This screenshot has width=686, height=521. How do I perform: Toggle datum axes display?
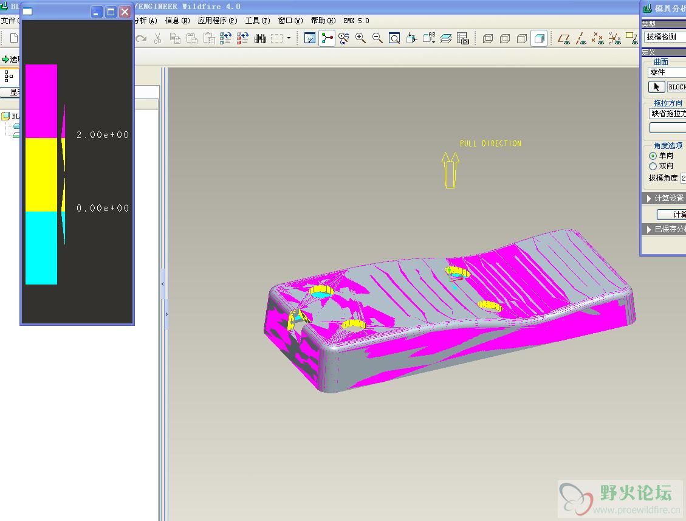581,38
